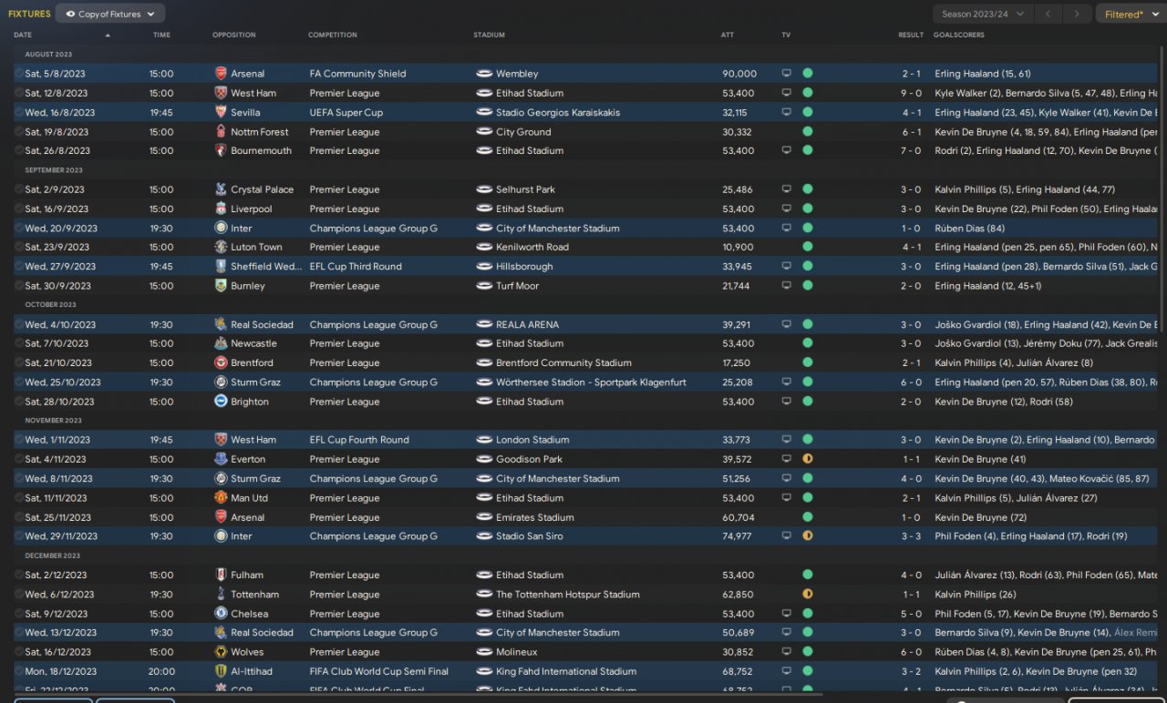The height and width of the screenshot is (703, 1167).
Task: Click the Goodison Park stadium name
Action: click(530, 459)
